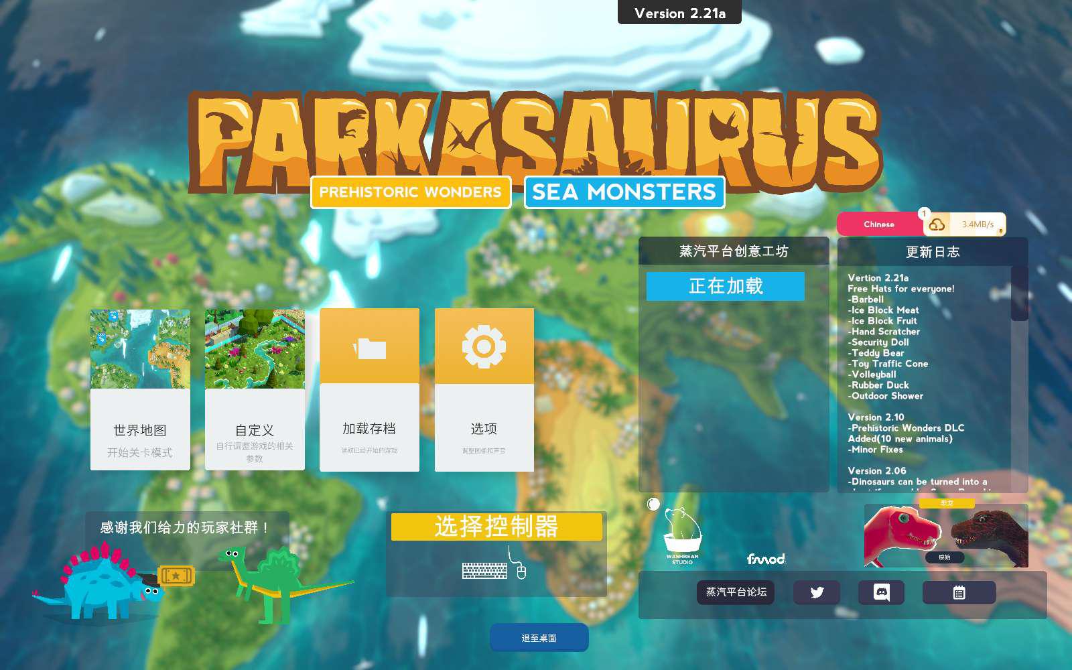The image size is (1072, 670).
Task: Click changelog line "-Hand Scratcher"
Action: pos(884,332)
